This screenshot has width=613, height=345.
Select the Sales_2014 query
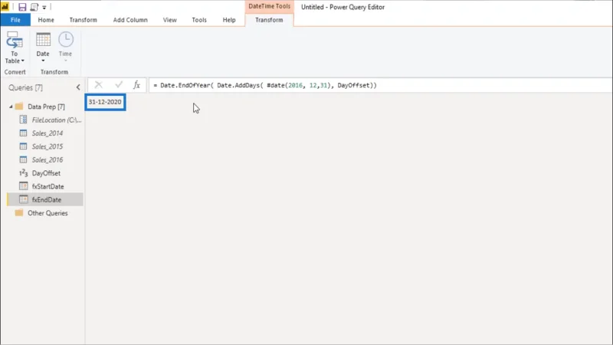pos(47,133)
